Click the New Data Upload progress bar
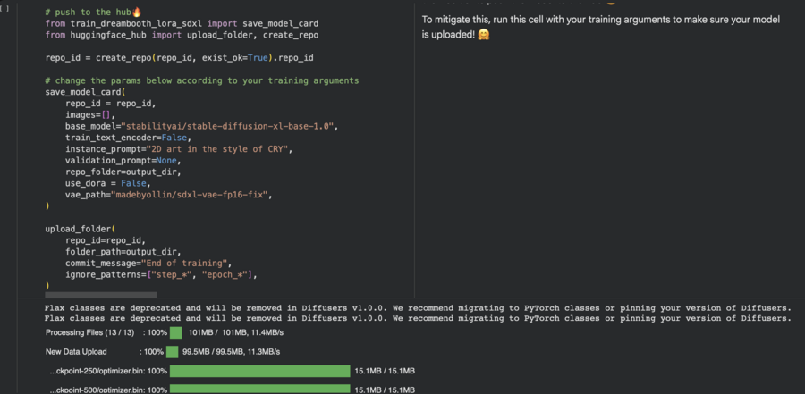The height and width of the screenshot is (394, 805). 172,352
